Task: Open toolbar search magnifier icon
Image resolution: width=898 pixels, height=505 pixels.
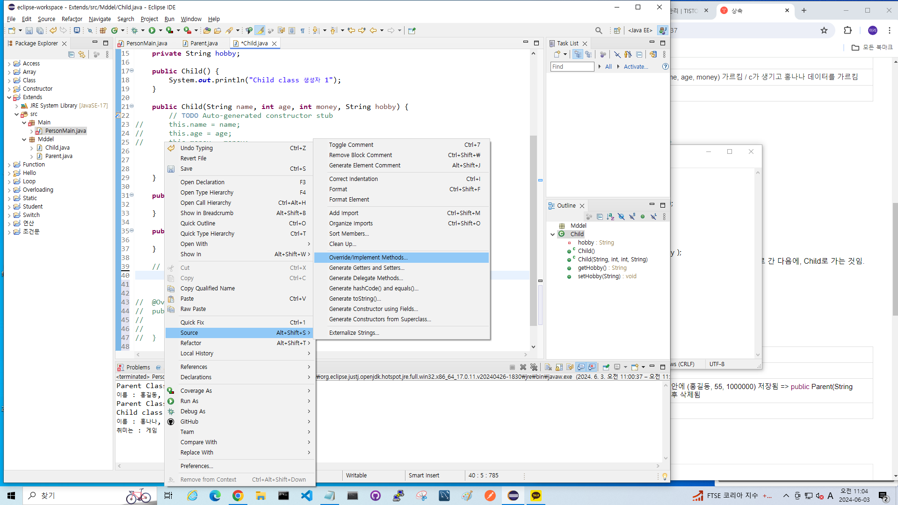Action: pos(599,30)
